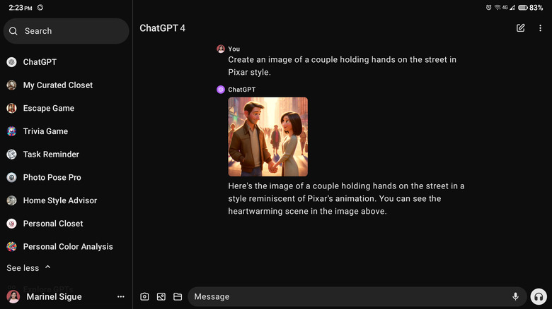Tap the battery icon in status bar

(523, 7)
